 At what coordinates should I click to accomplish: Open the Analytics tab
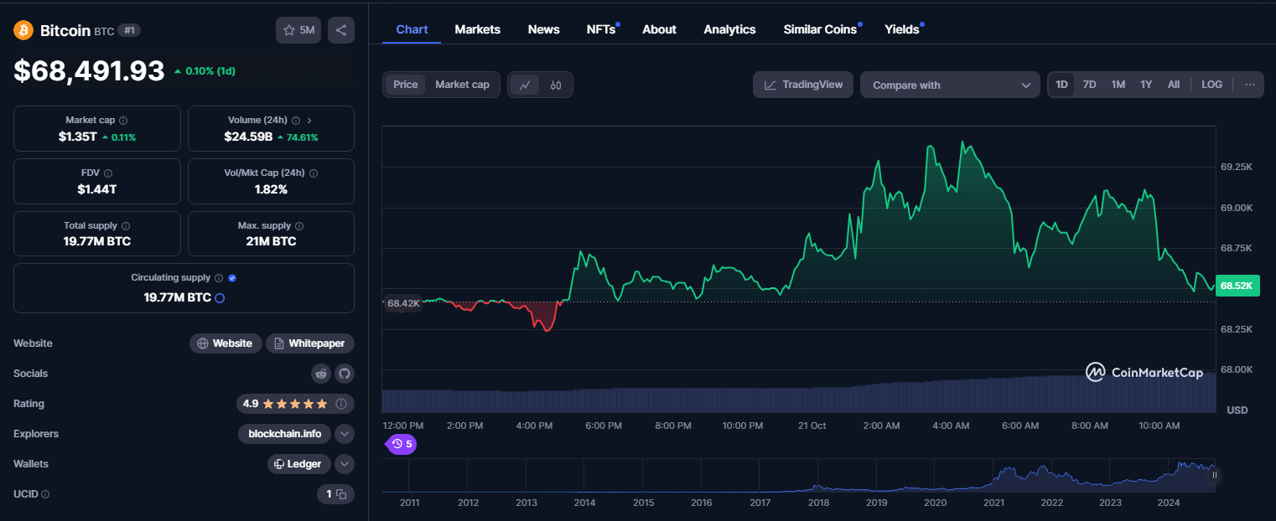[x=729, y=29]
